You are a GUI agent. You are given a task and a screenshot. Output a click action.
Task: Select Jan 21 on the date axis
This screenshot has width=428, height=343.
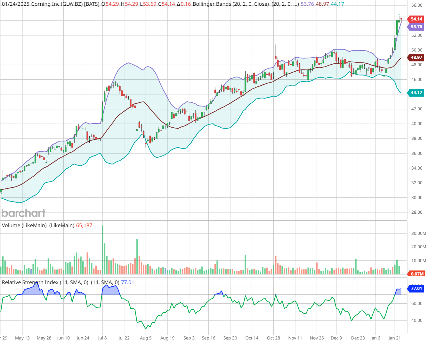click(x=394, y=338)
